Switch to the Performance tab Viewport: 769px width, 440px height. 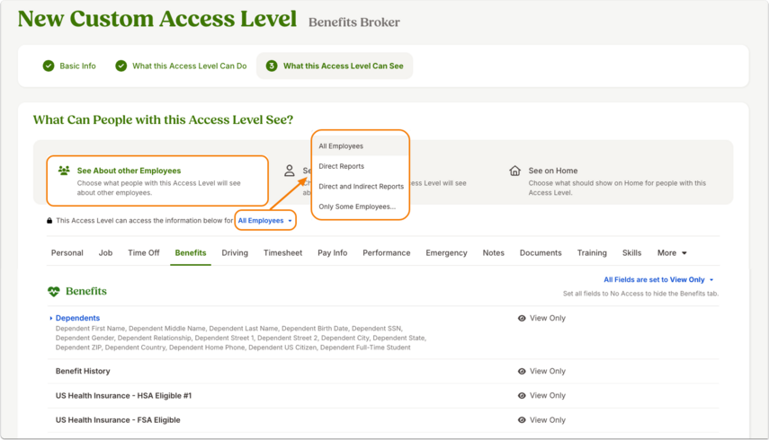click(x=387, y=253)
